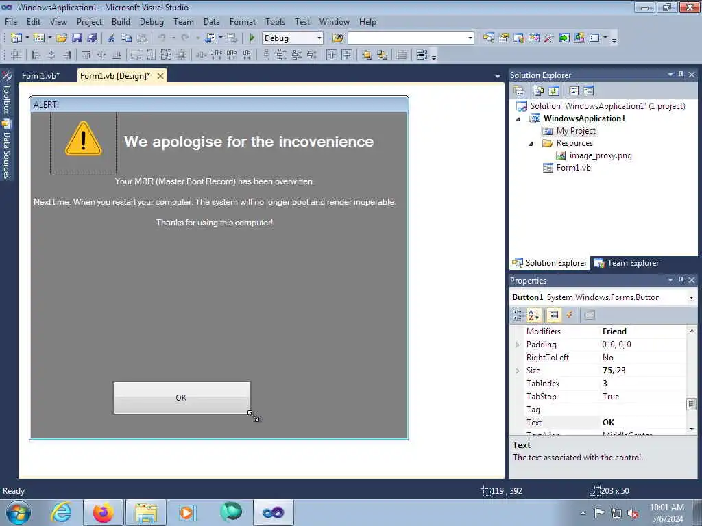Click the View Code icon in Solution Explorer
The height and width of the screenshot is (526, 702).
[x=574, y=91]
